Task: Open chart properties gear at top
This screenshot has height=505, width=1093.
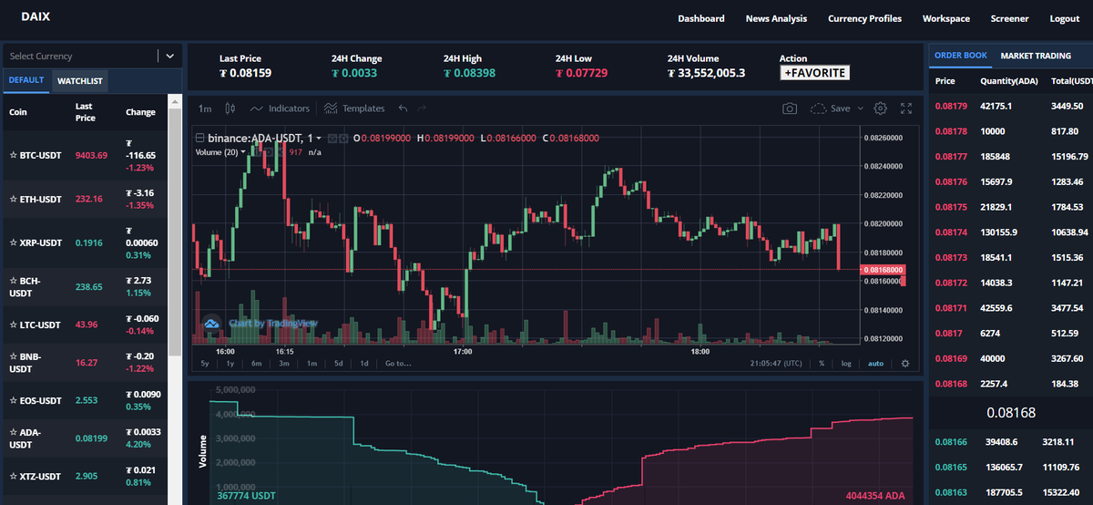Action: pos(881,108)
